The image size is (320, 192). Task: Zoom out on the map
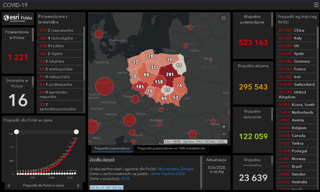(x=224, y=134)
